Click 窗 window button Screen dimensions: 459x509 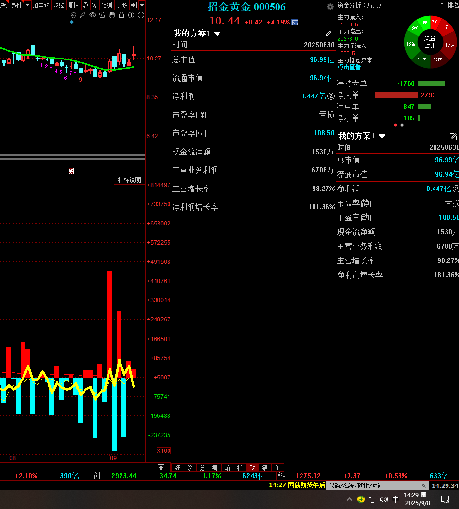[95, 5]
